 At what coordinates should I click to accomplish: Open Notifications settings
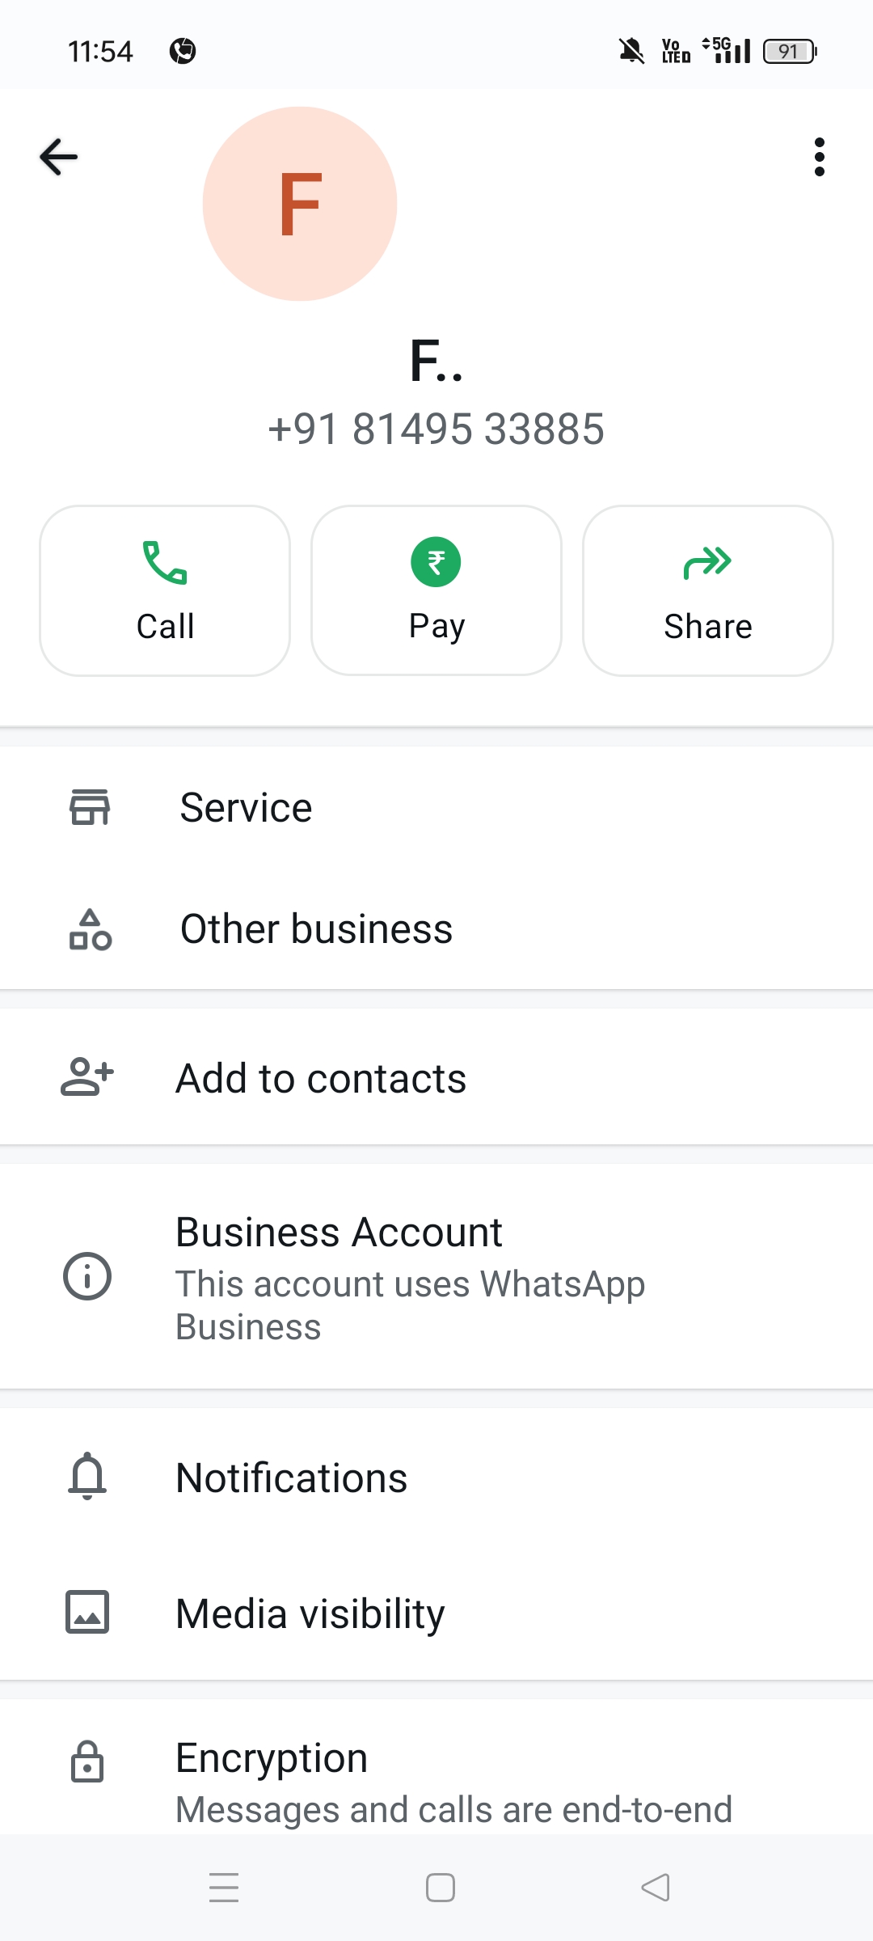point(292,1478)
